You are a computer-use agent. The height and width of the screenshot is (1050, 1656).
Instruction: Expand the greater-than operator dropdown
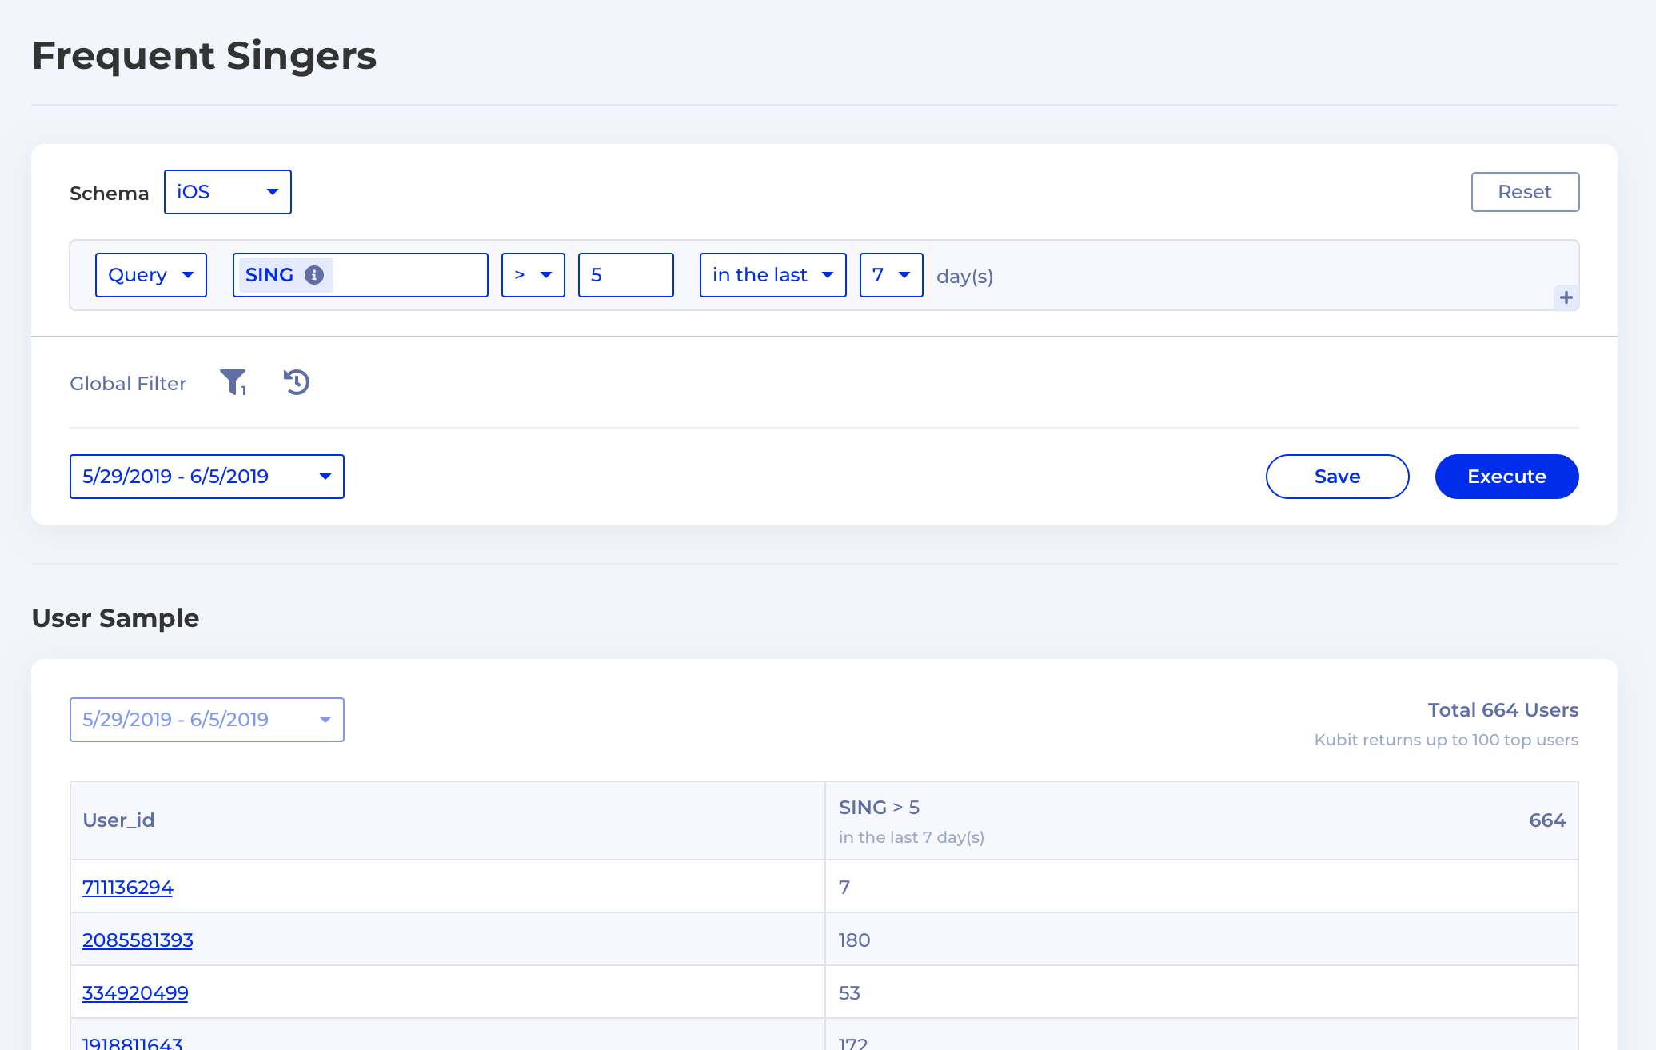coord(533,275)
